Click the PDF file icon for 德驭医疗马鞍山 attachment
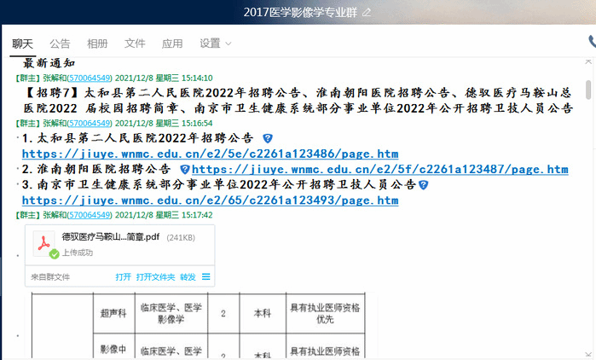Image resolution: width=596 pixels, height=360 pixels. point(43,244)
